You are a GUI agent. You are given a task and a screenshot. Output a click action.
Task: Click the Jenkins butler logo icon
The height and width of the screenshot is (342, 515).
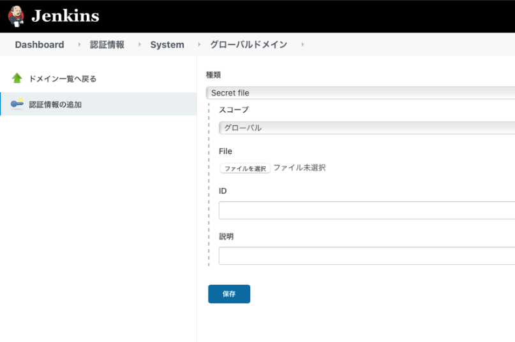click(x=15, y=16)
